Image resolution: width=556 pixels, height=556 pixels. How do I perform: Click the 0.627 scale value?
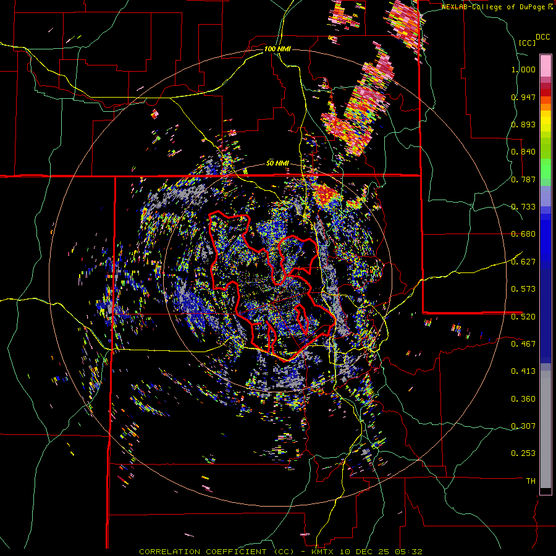(x=523, y=262)
